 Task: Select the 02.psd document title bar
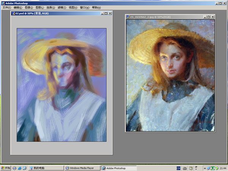pyautogui.click(x=62, y=13)
